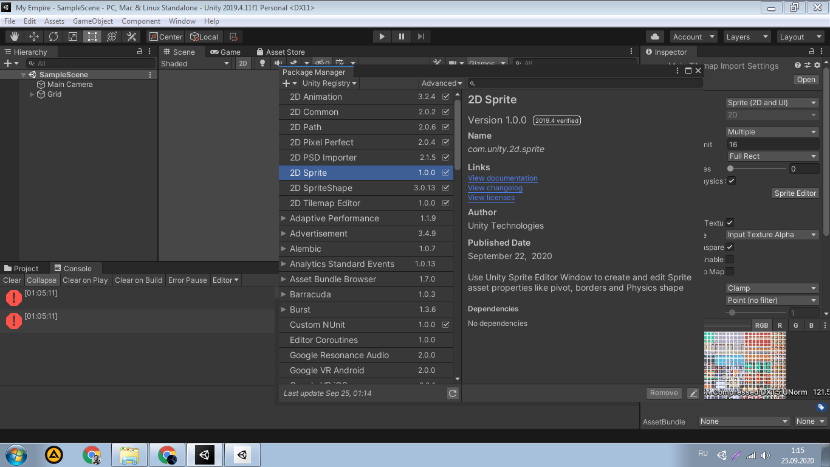The image size is (830, 467).
Task: Open Package Manager options menu
Action: [x=678, y=71]
